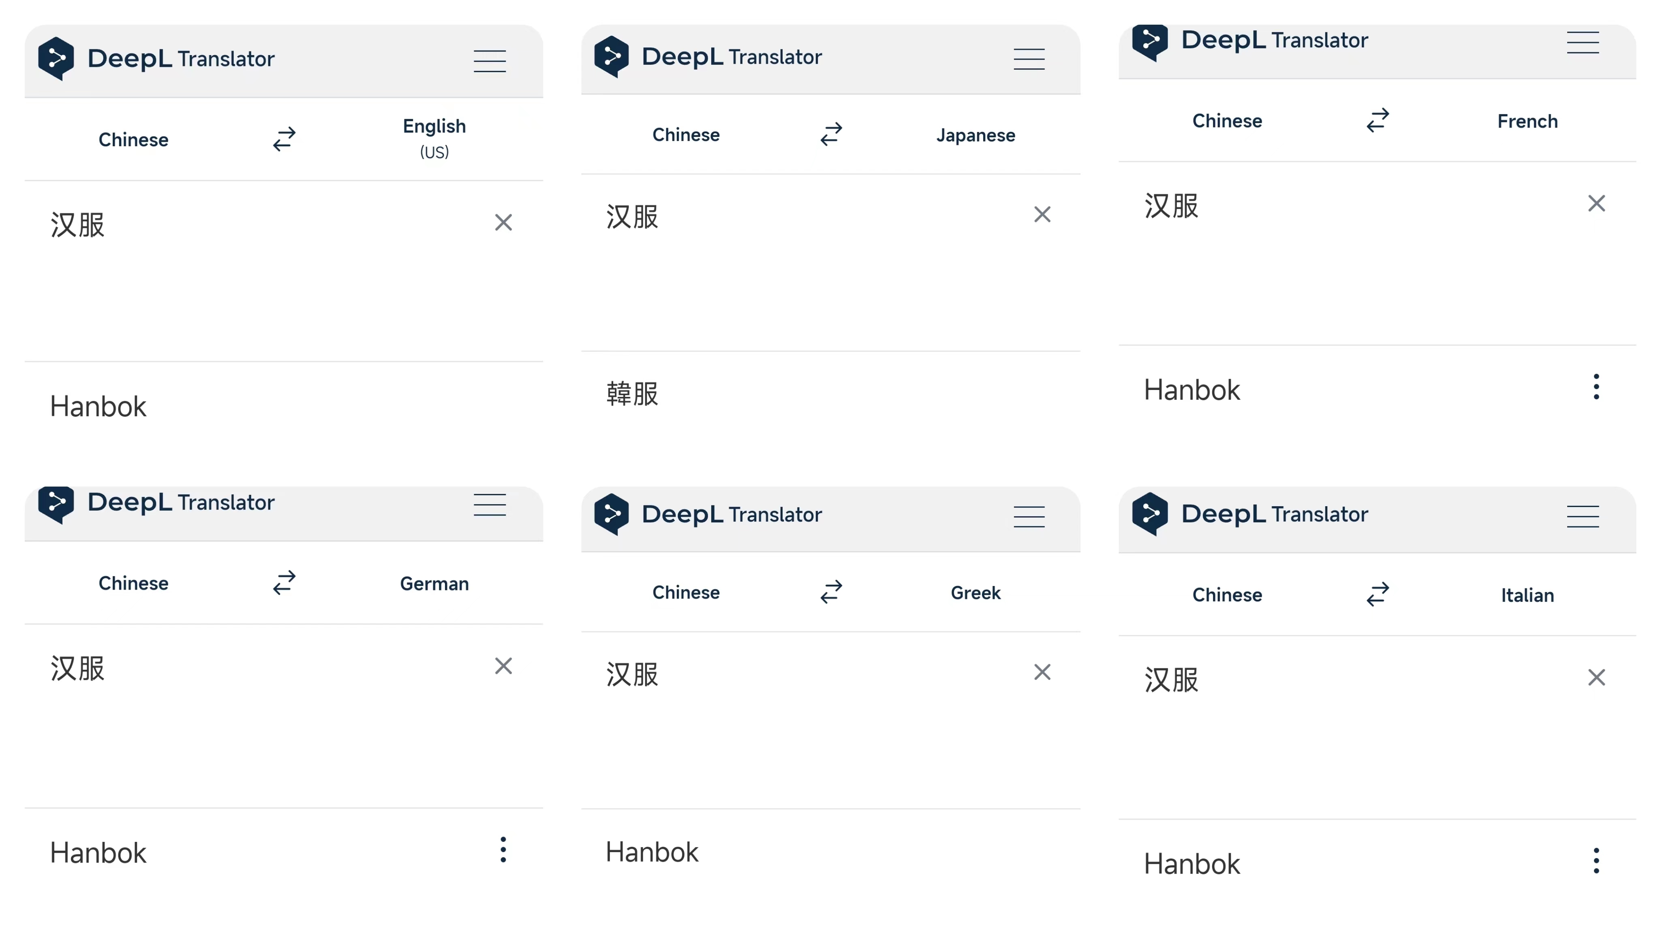Open the Greek target language selector
This screenshot has width=1660, height=933.
pos(975,592)
